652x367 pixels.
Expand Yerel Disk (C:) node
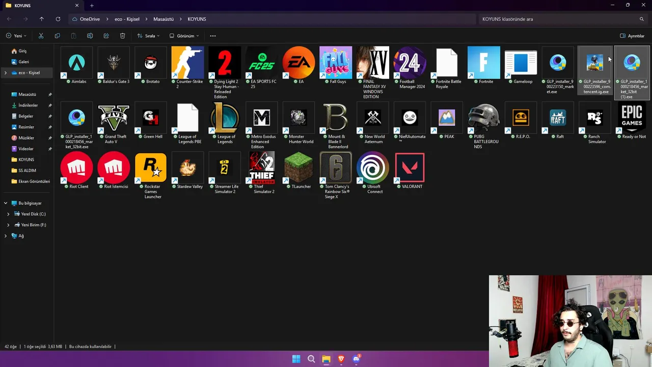(x=8, y=214)
